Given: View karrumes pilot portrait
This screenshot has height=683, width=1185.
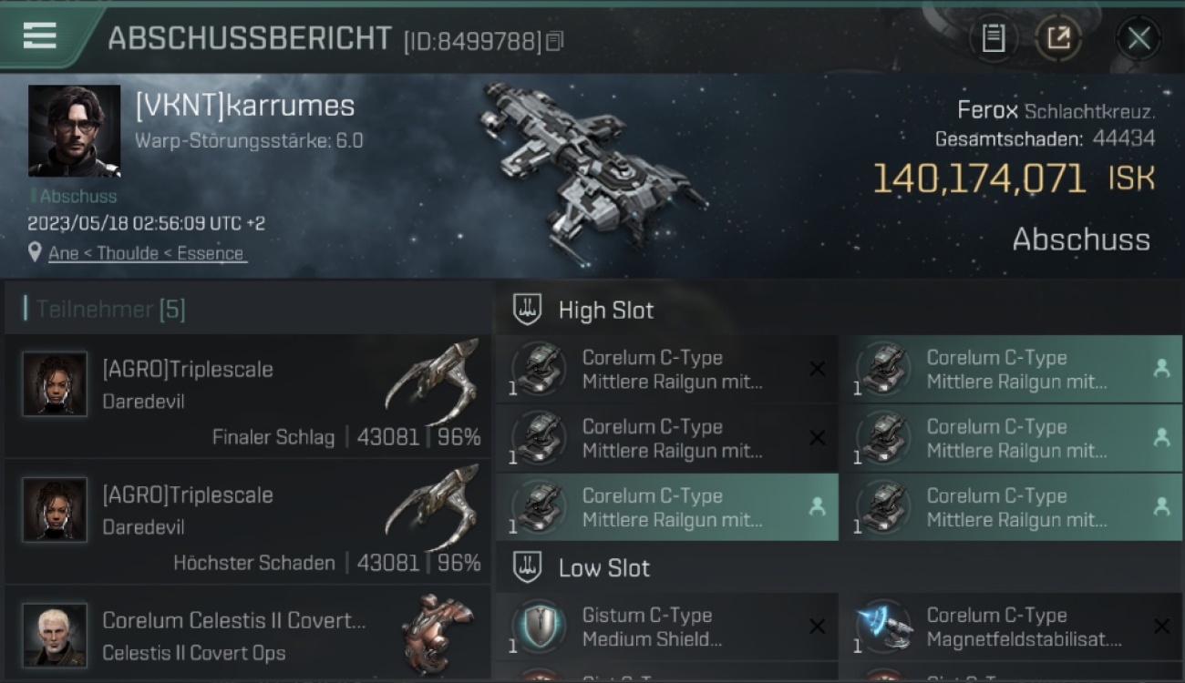Looking at the screenshot, I should pyautogui.click(x=74, y=131).
